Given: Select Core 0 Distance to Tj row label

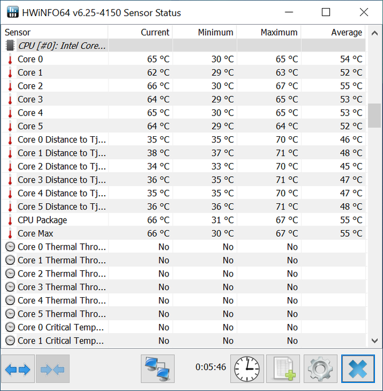Looking at the screenshot, I should tap(62, 140).
